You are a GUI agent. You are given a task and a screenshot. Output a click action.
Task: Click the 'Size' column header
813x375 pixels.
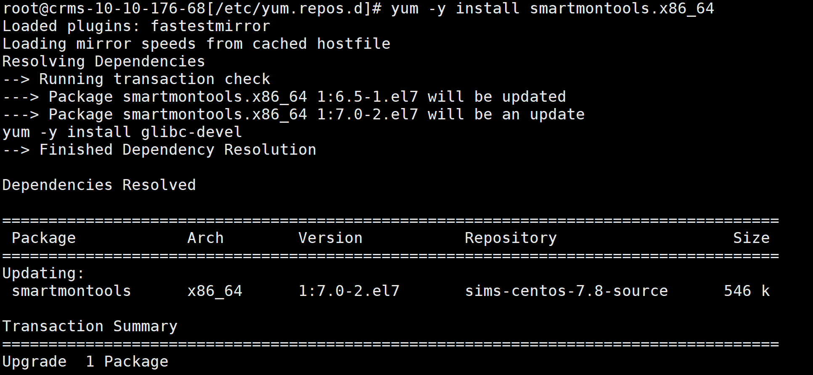coord(751,238)
